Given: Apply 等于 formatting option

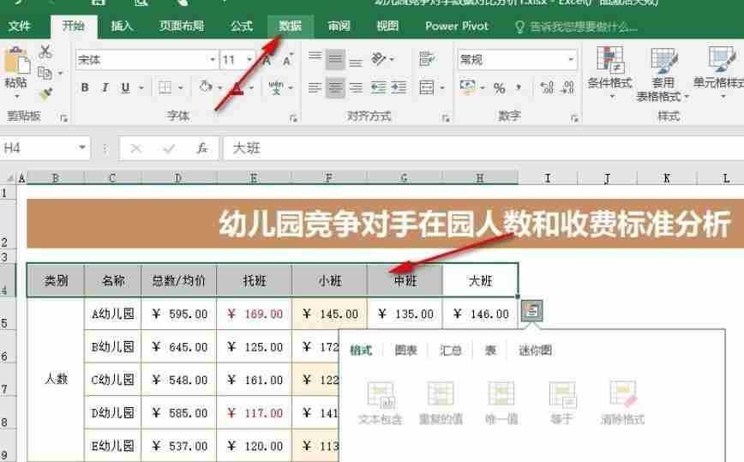Looking at the screenshot, I should point(561,403).
